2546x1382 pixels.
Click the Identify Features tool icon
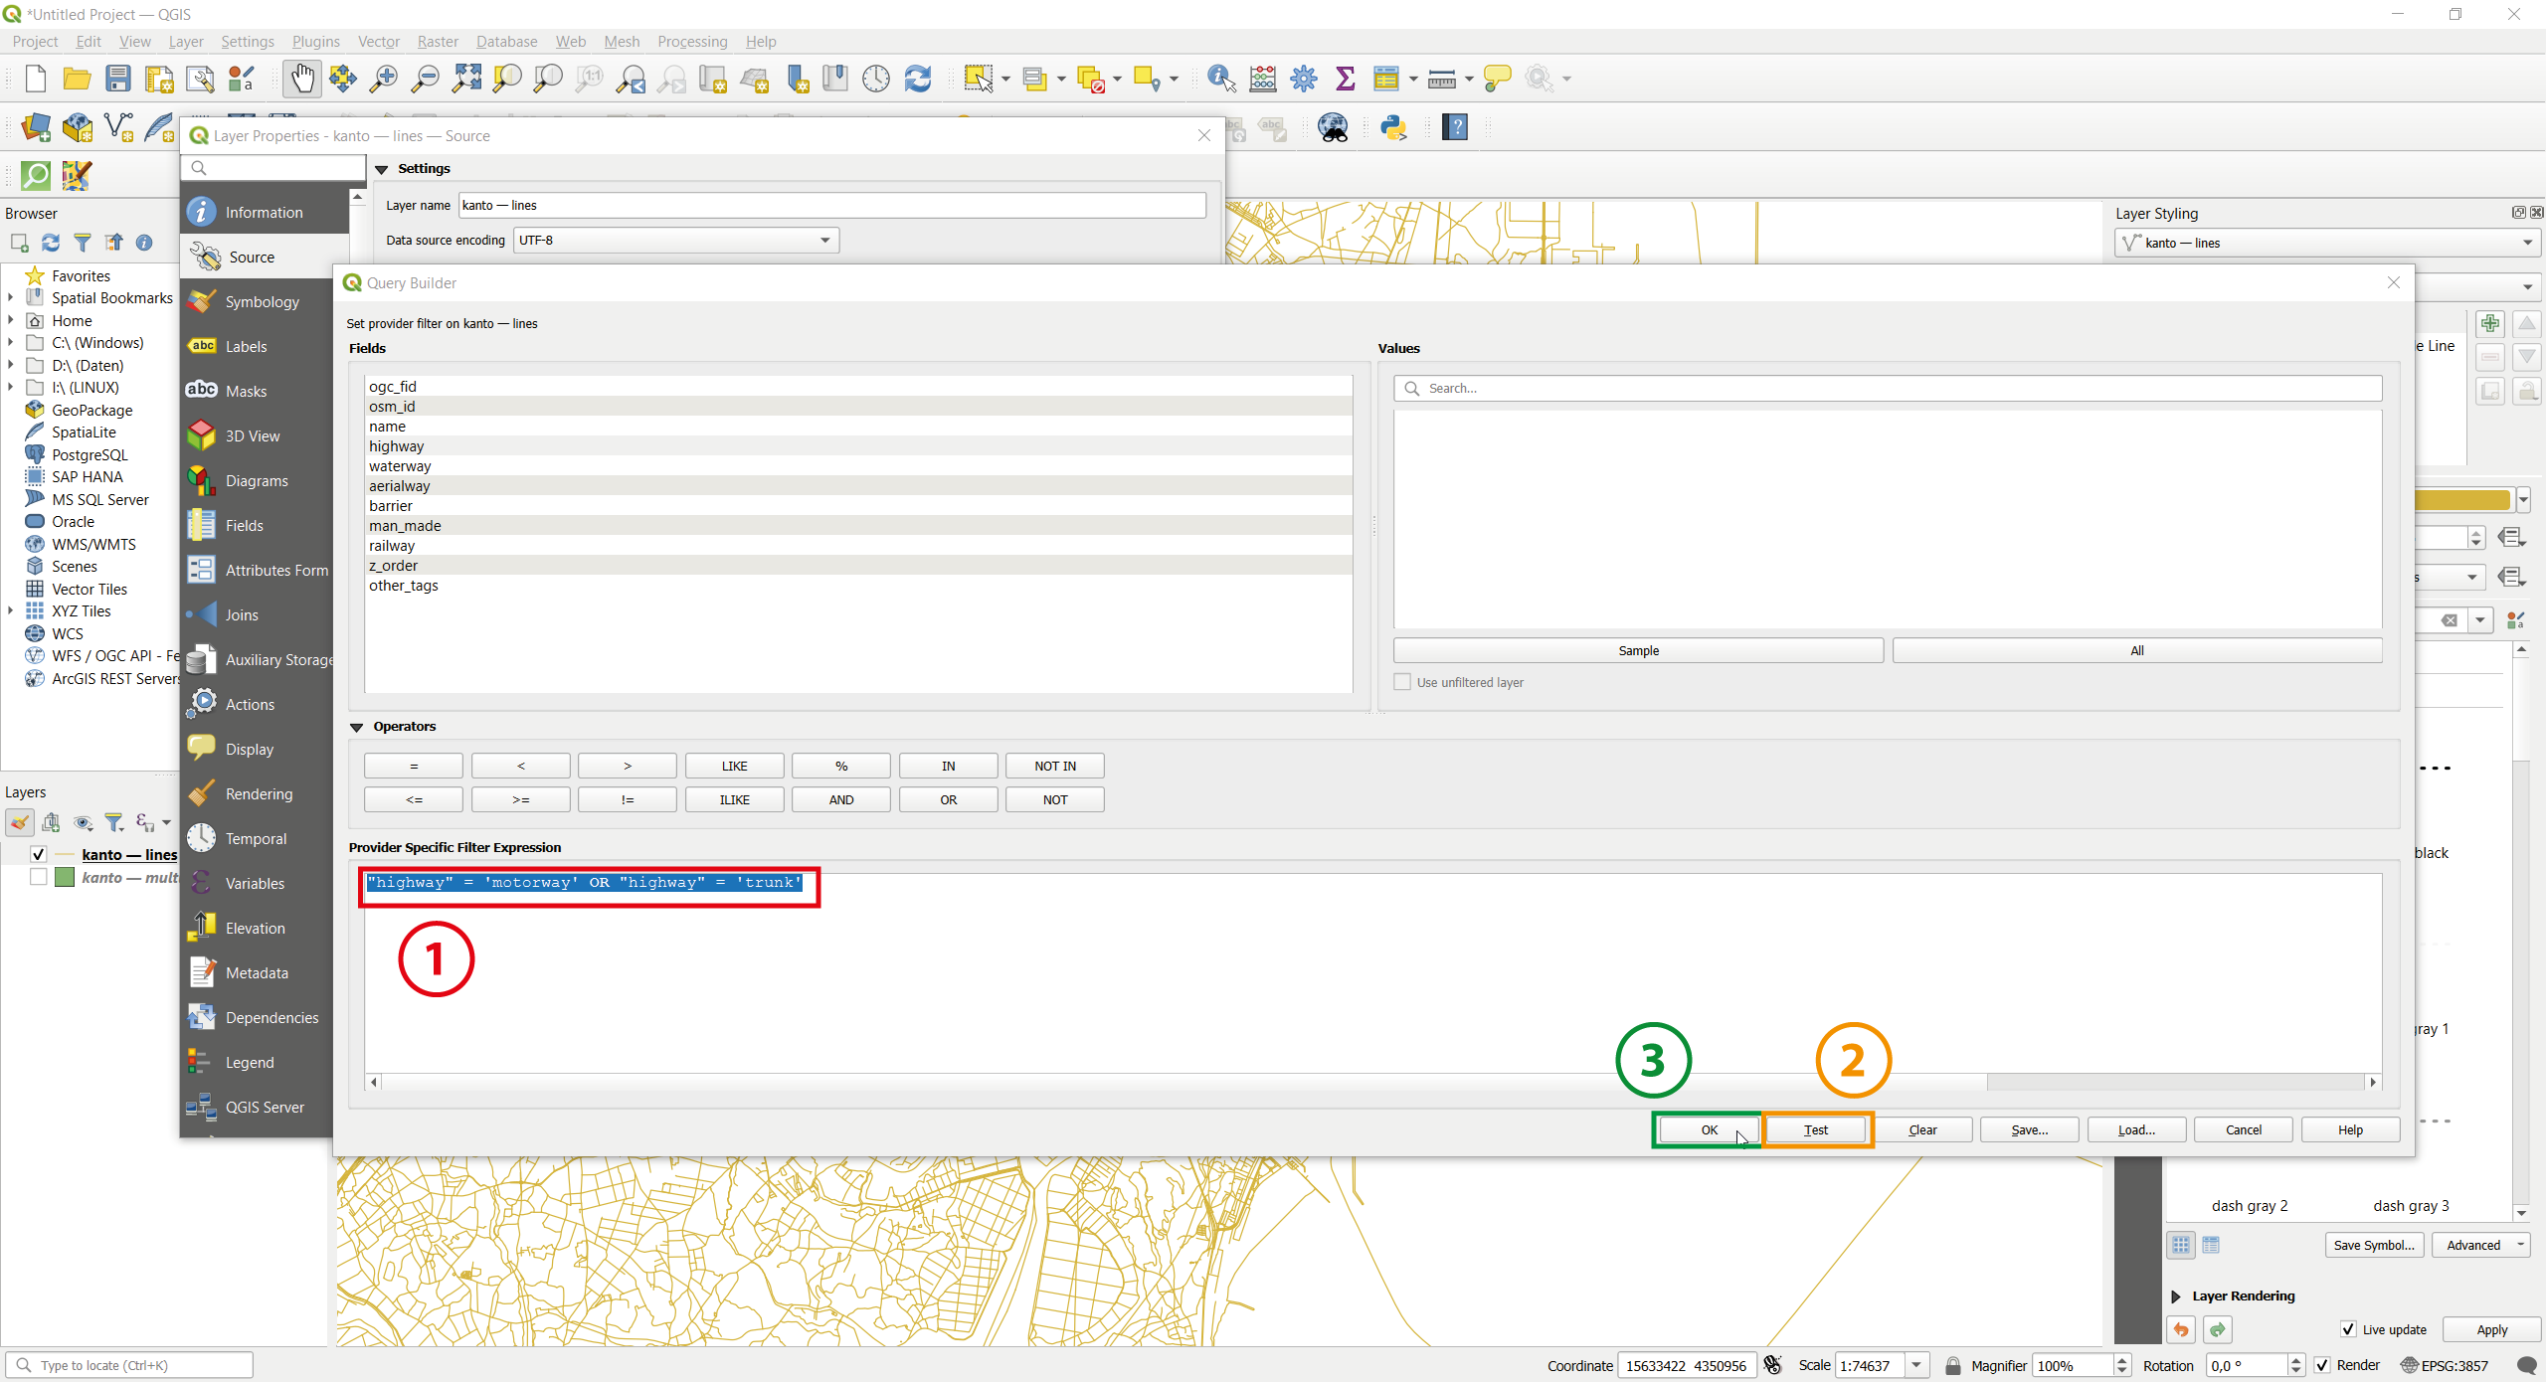coord(1220,79)
